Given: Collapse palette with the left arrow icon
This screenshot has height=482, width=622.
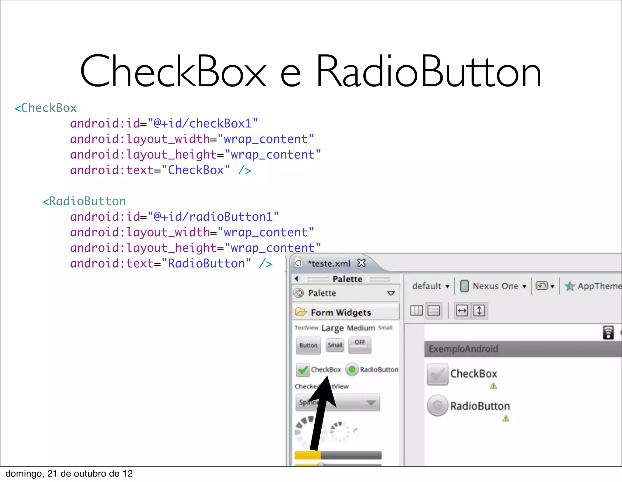Looking at the screenshot, I should (296, 279).
